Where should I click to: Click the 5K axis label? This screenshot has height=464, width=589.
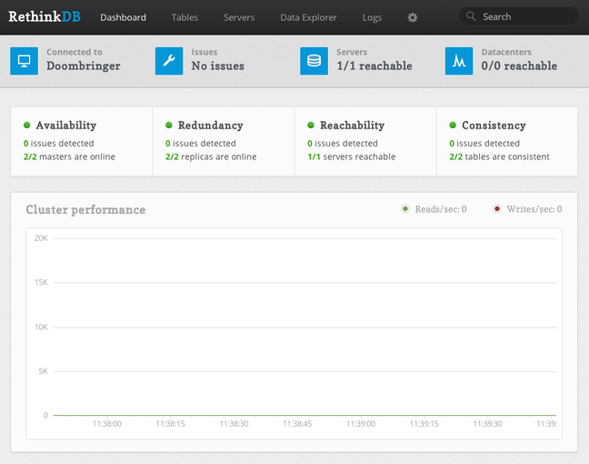(43, 371)
